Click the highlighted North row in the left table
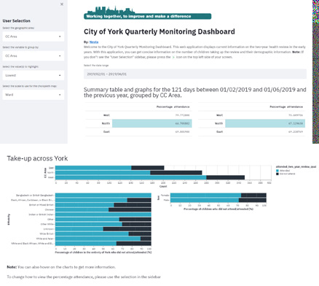This screenshot has height=286, width=319. [138, 123]
